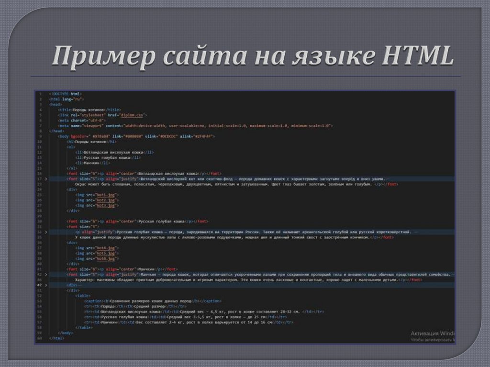
Task: Click line number 1 in the gutter
Action: click(40, 94)
